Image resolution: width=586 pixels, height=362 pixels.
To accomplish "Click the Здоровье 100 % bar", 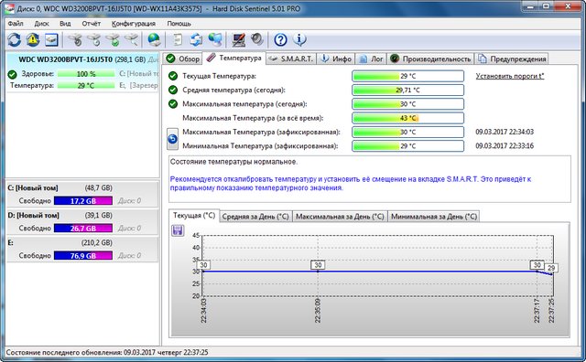I will pyautogui.click(x=86, y=74).
